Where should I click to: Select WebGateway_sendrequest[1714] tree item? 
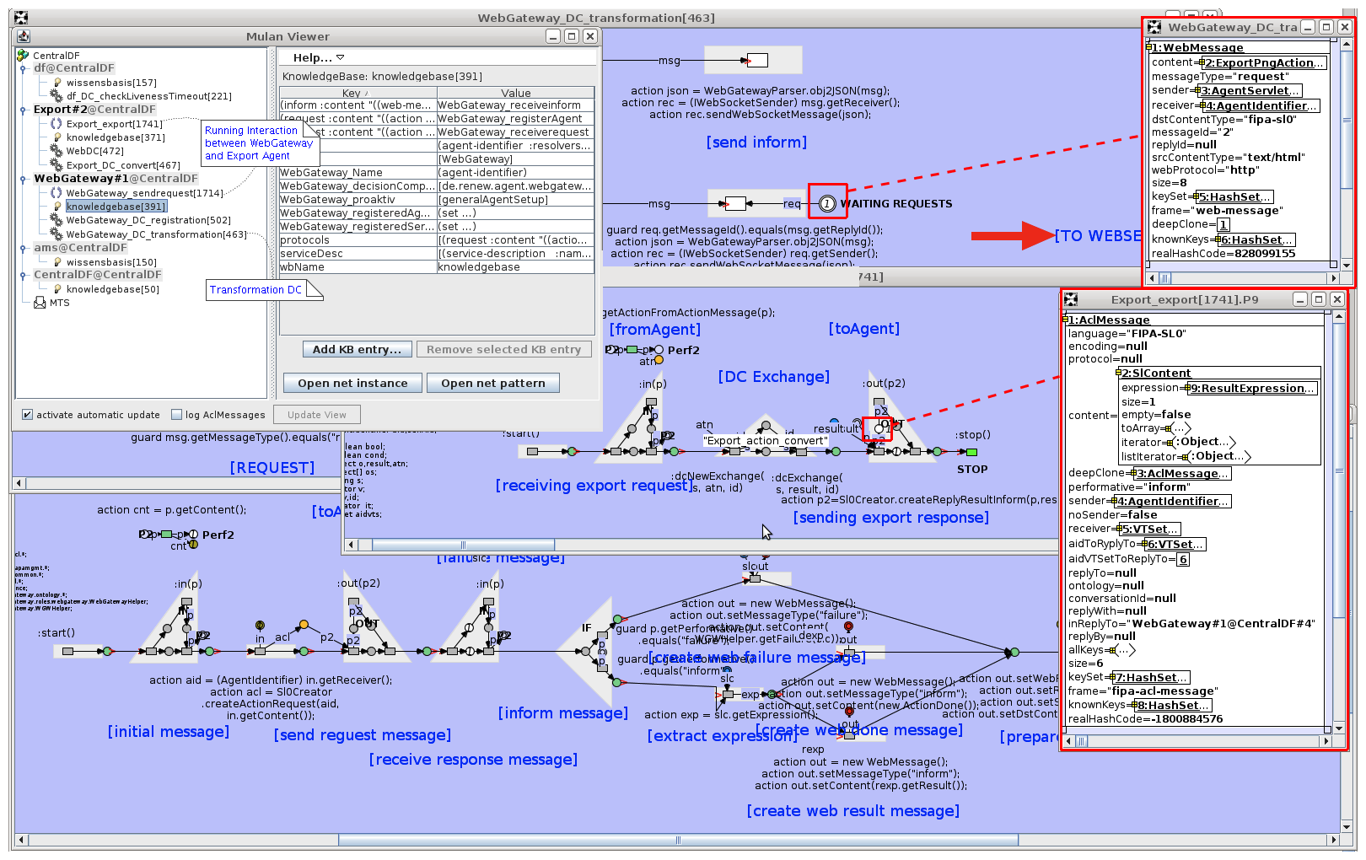pos(145,193)
